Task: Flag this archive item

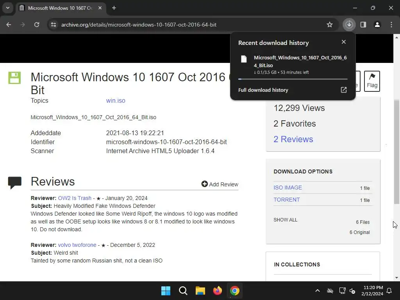Action: 372,81
